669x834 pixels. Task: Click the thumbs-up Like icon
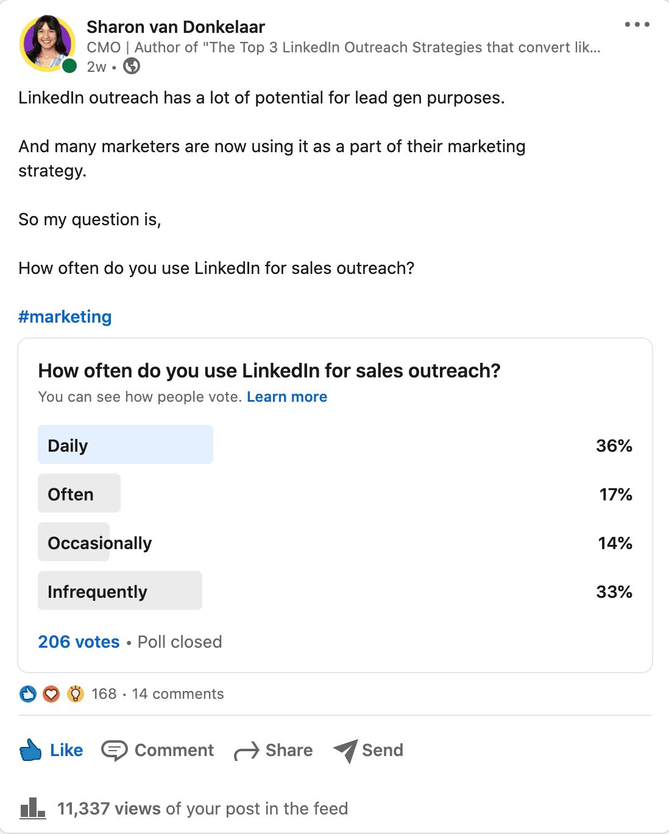pos(30,751)
